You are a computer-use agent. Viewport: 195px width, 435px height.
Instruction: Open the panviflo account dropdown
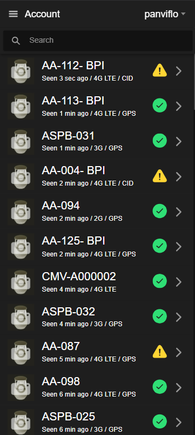(165, 14)
